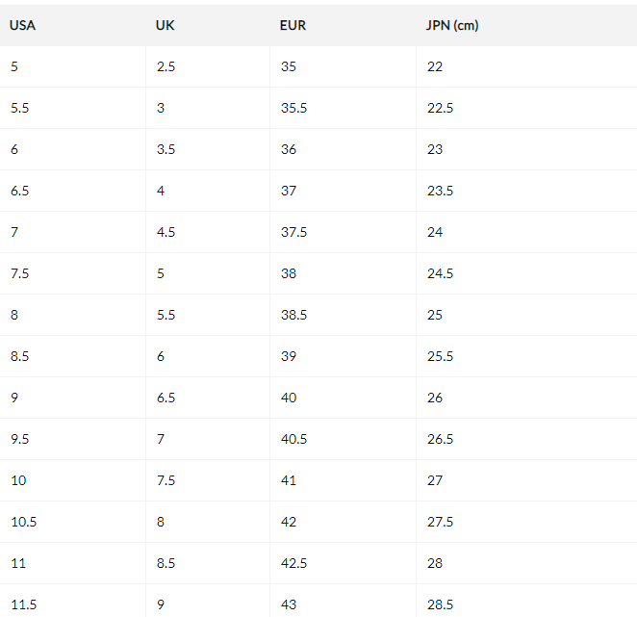This screenshot has height=617, width=637.
Task: Select the JPN 26.5 cell
Action: [440, 439]
